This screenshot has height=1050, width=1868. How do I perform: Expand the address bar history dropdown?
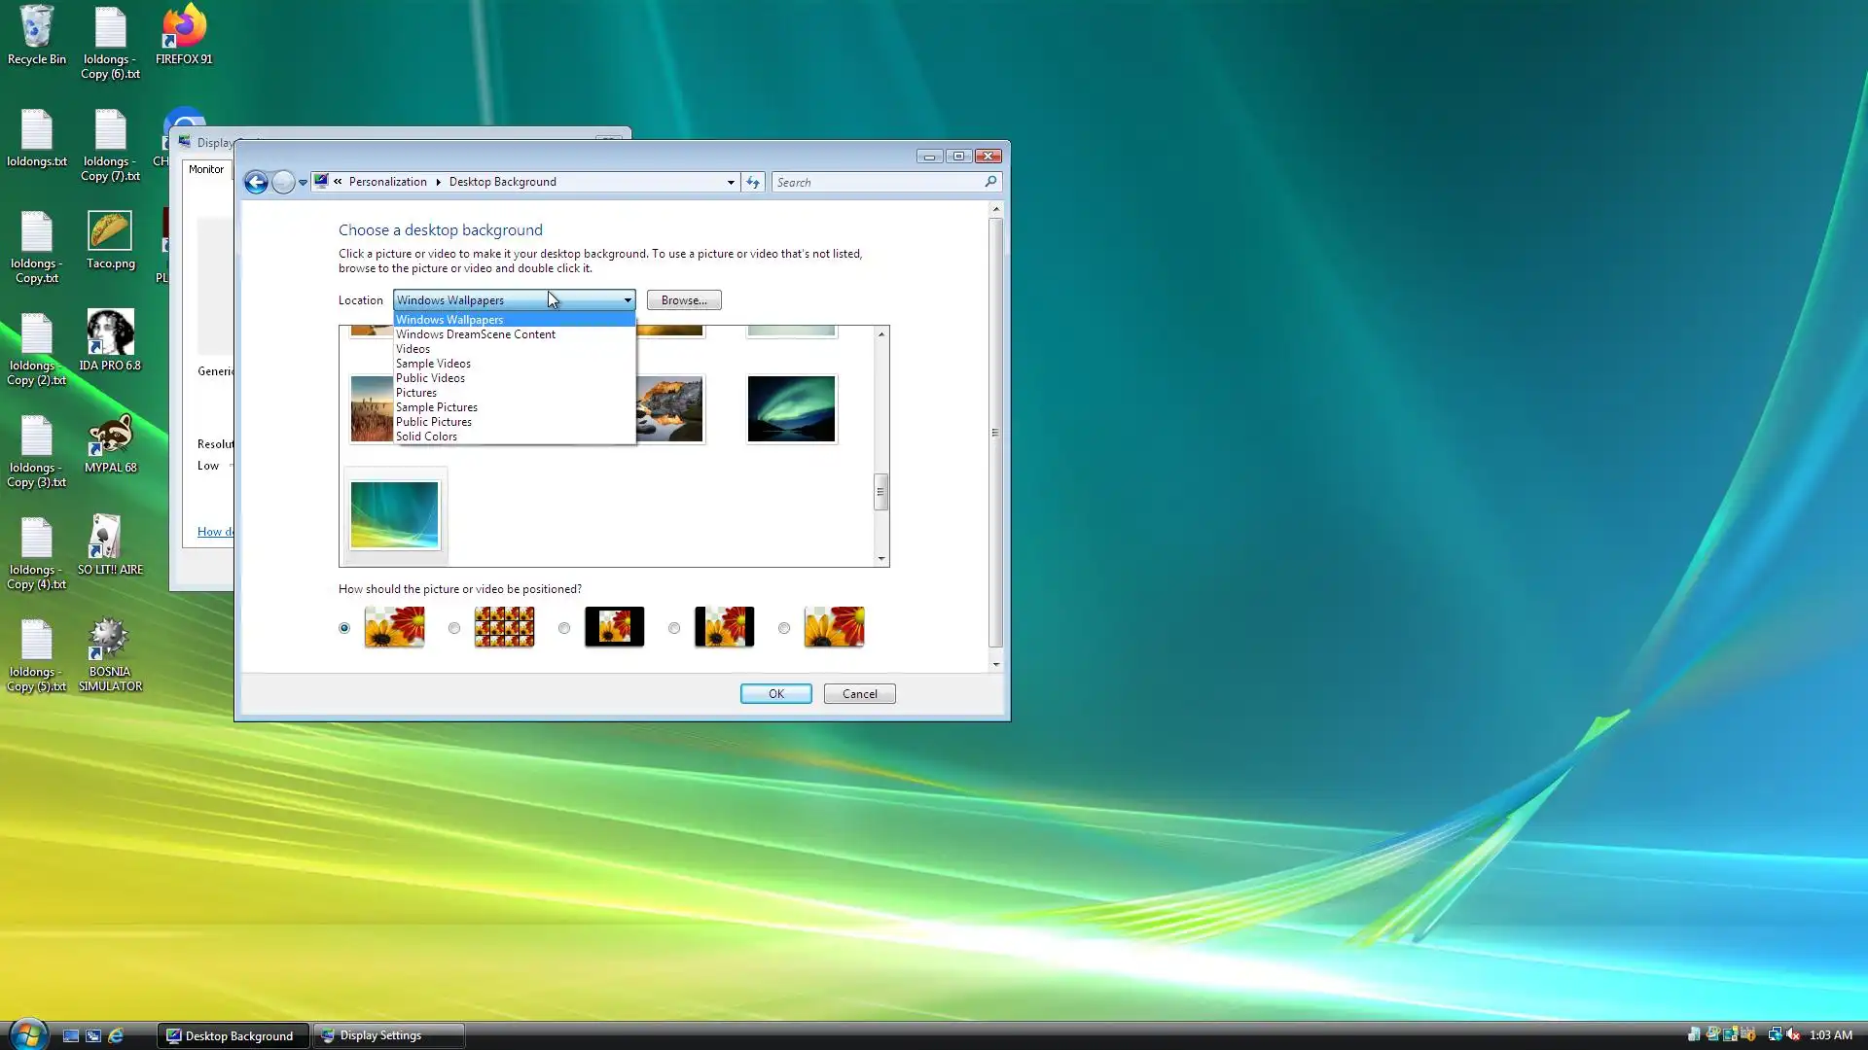coord(731,182)
